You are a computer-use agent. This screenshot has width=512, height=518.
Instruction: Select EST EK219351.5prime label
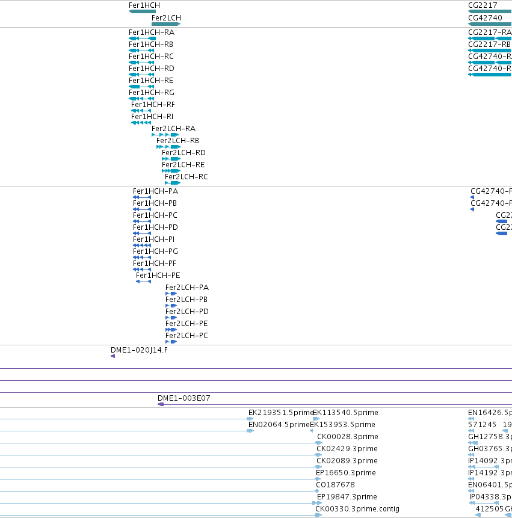280,413
